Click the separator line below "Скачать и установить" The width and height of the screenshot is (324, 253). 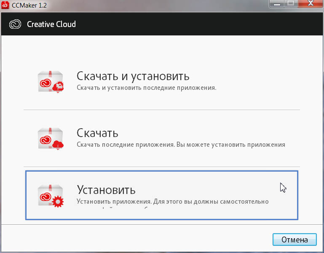161,110
